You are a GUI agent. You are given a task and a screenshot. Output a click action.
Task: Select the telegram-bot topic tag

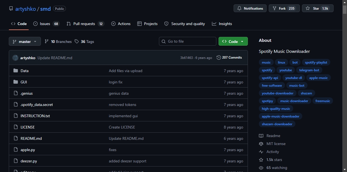click(309, 70)
